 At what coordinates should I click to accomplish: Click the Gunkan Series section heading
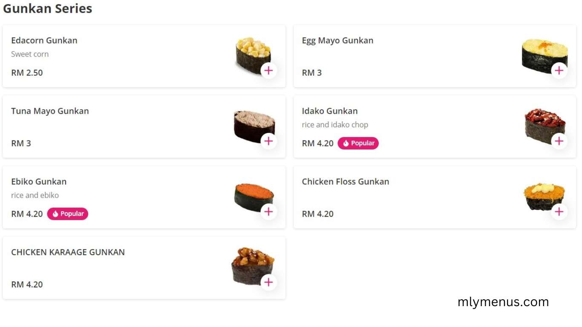(47, 9)
